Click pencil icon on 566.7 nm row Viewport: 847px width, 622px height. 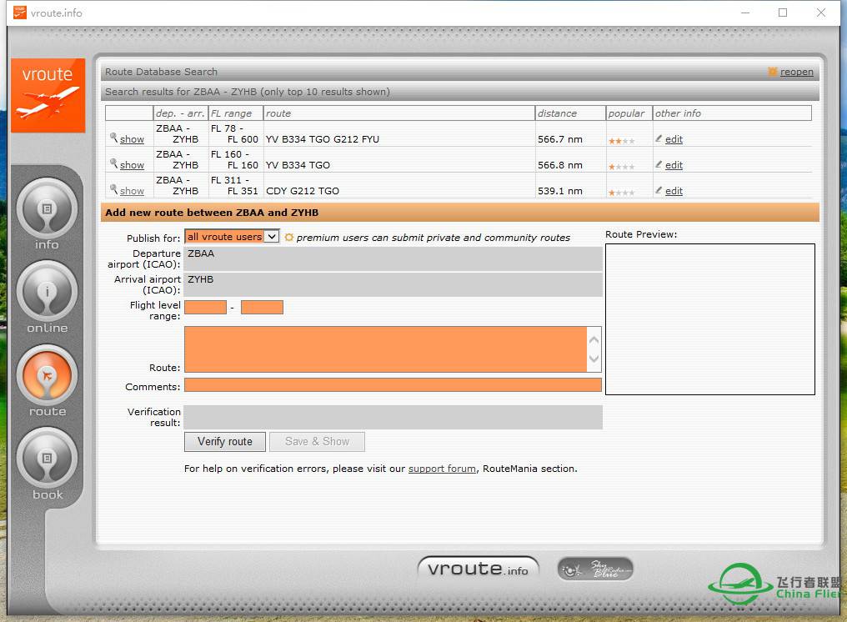tap(659, 138)
